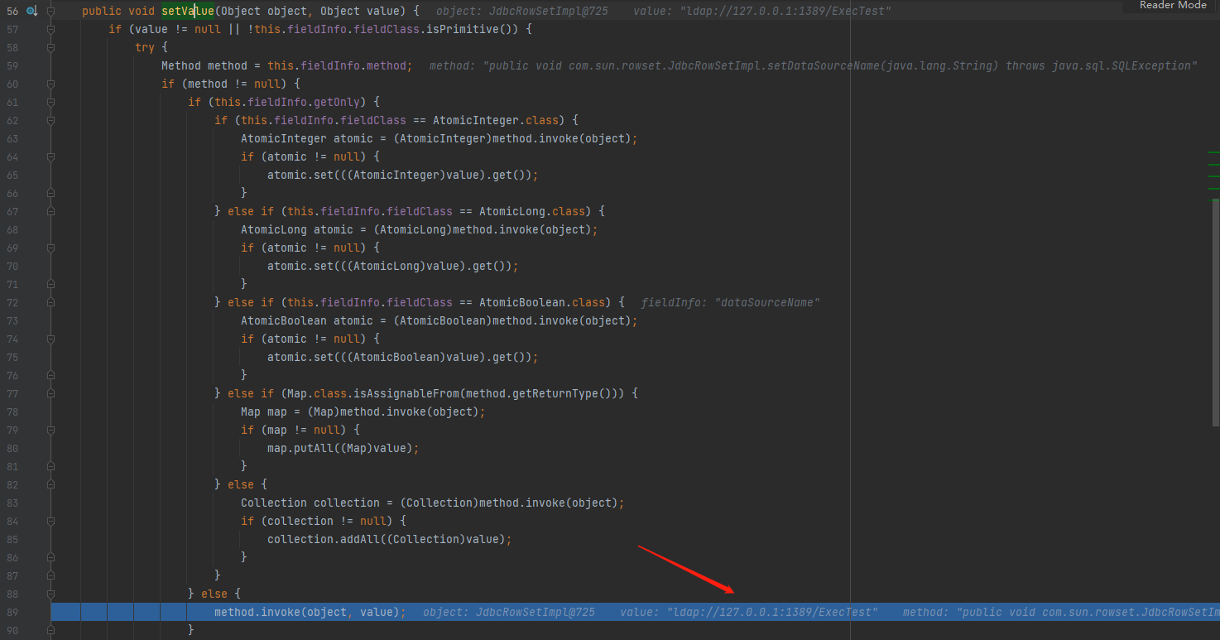The height and width of the screenshot is (640, 1220).
Task: Click line number 59 in the gutter
Action: coord(12,66)
